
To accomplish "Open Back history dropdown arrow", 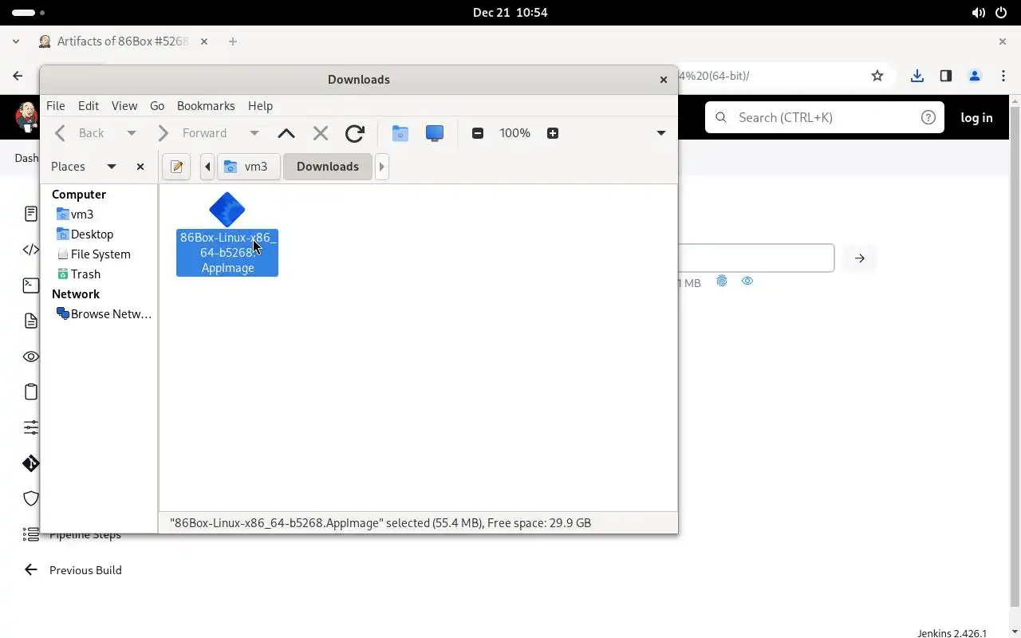I will (132, 133).
